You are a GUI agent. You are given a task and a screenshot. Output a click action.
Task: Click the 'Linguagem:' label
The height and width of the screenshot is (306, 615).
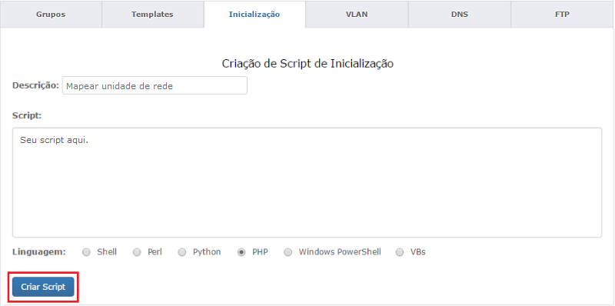(39, 252)
